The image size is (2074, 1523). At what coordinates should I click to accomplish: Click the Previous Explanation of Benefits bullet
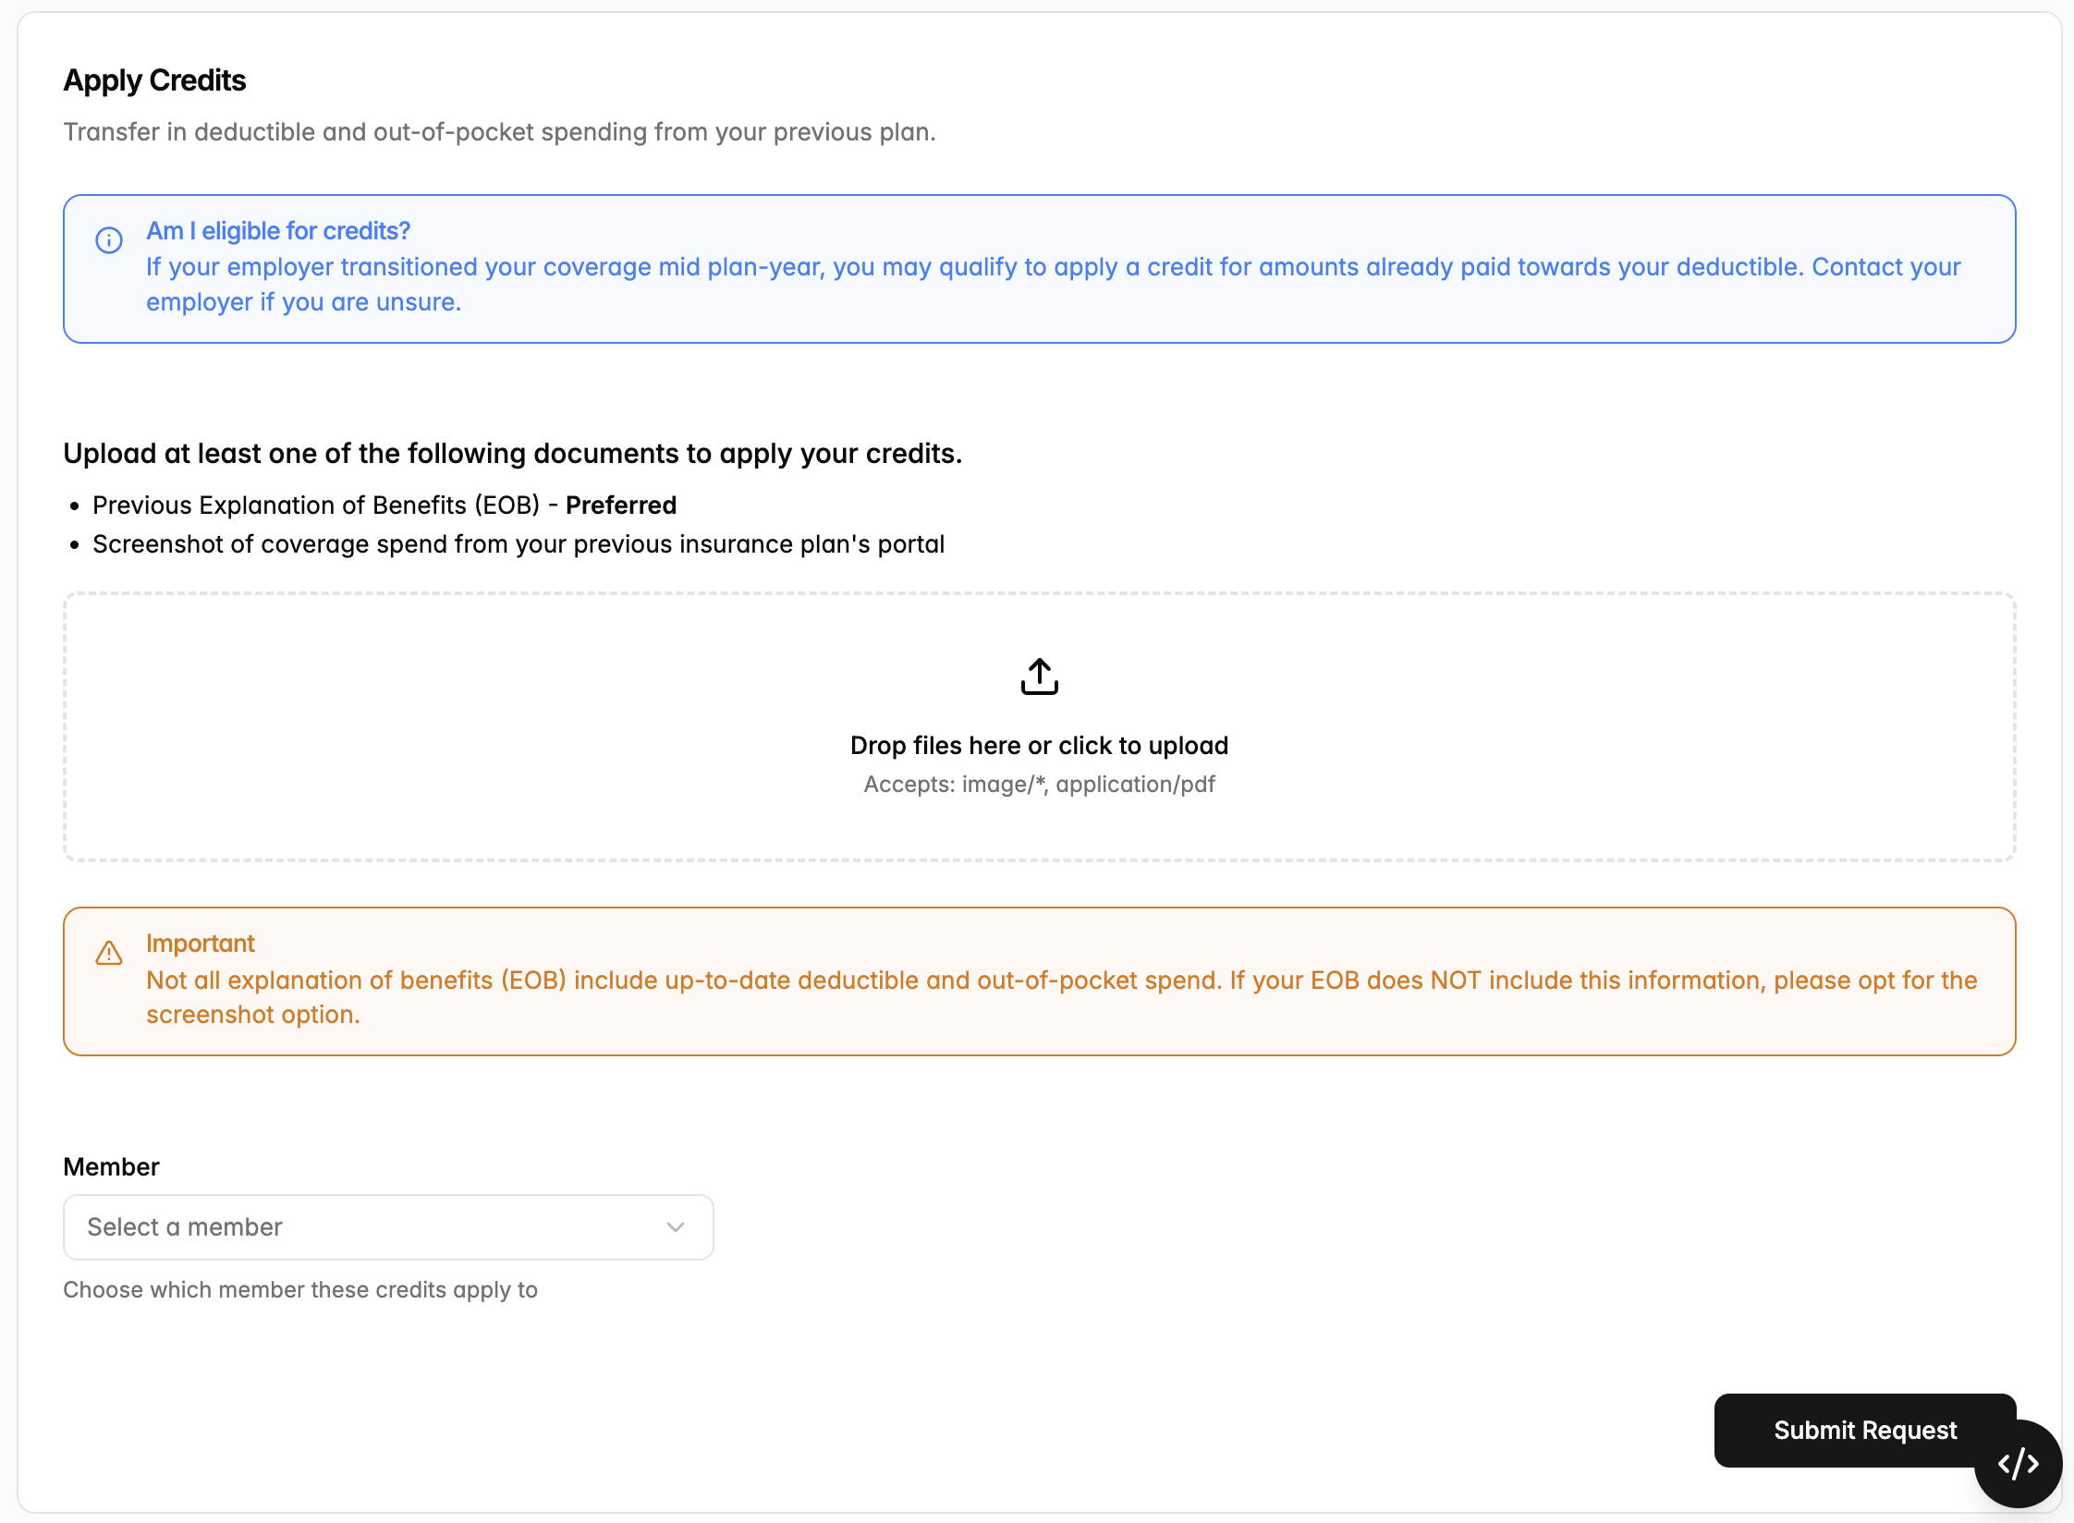point(384,506)
